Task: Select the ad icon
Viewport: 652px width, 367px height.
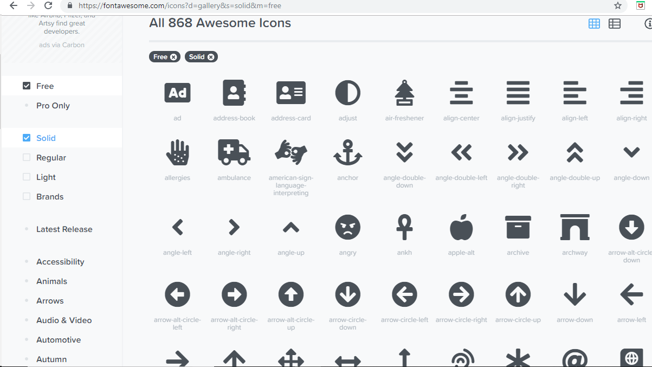Action: click(177, 92)
